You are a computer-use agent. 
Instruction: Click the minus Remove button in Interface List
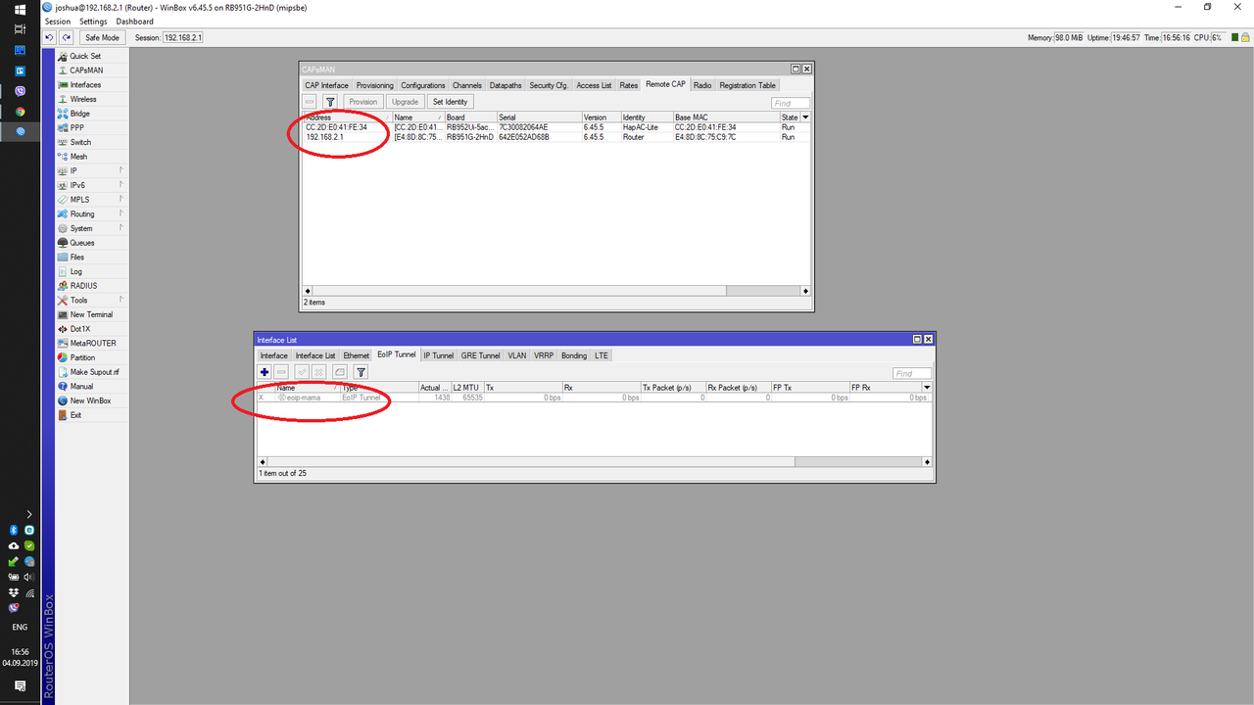pos(281,372)
